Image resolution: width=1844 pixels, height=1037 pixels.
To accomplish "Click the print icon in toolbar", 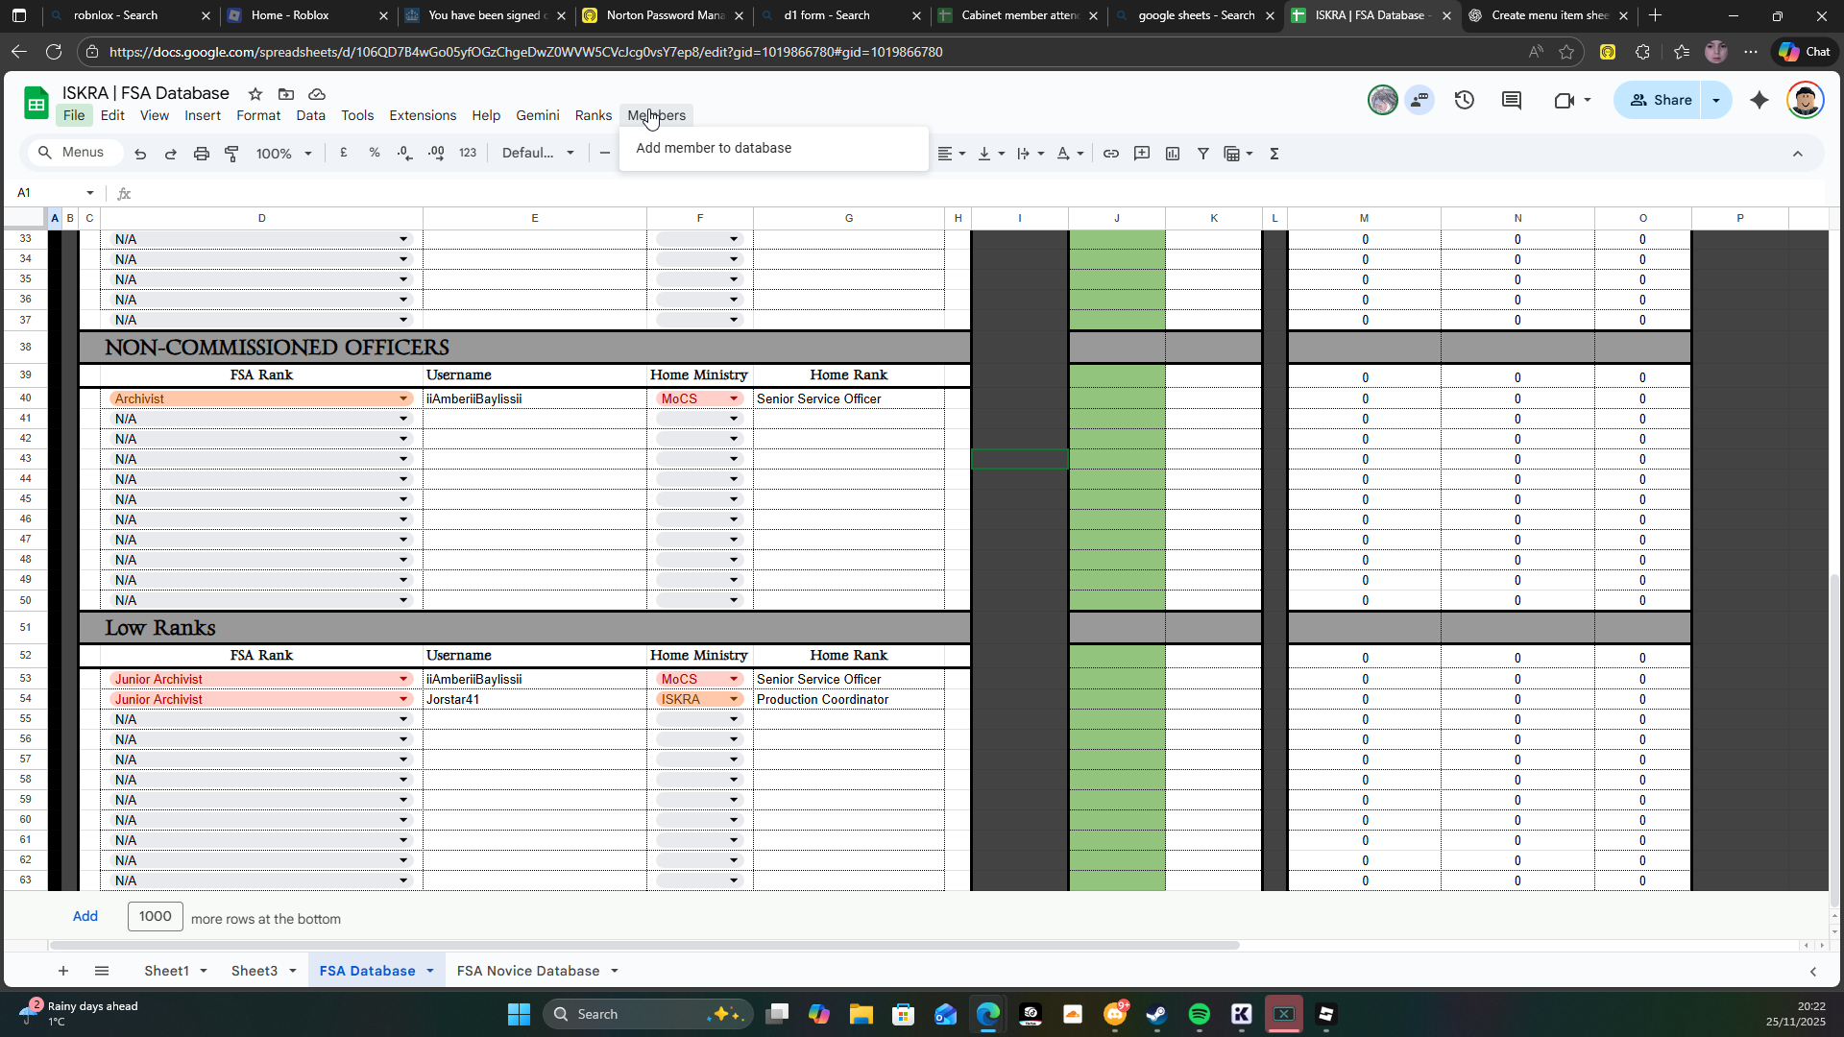I will click(201, 154).
